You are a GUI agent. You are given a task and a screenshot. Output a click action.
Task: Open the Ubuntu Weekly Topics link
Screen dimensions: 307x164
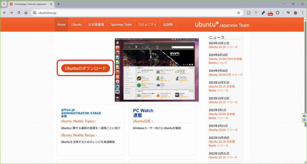tap(79, 121)
